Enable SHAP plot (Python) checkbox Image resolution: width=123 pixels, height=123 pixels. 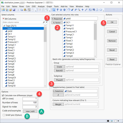pos(4,115)
